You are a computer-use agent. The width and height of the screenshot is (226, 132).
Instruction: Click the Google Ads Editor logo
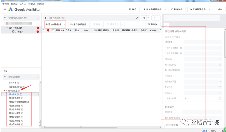tap(25, 10)
